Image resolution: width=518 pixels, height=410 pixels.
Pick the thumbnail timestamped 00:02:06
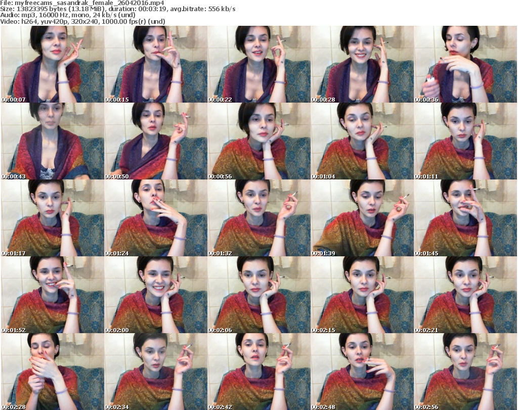tap(259, 295)
